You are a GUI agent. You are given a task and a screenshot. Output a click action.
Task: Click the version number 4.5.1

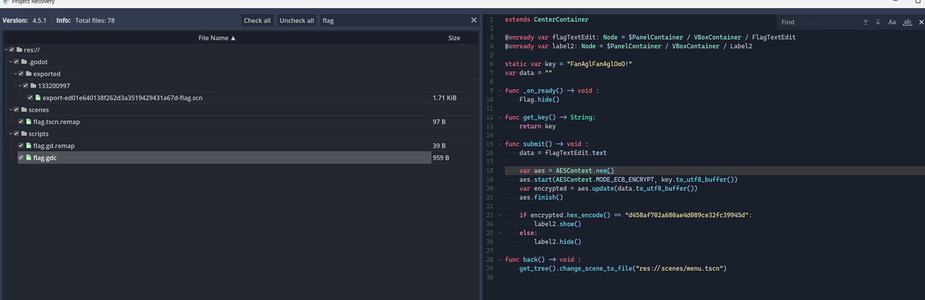pos(40,20)
